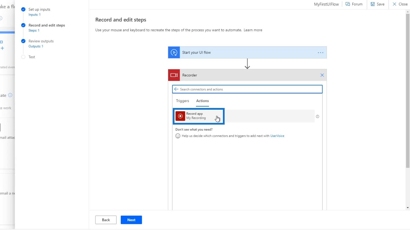Close the Recorder card with X
410x230 pixels.
pos(322,75)
